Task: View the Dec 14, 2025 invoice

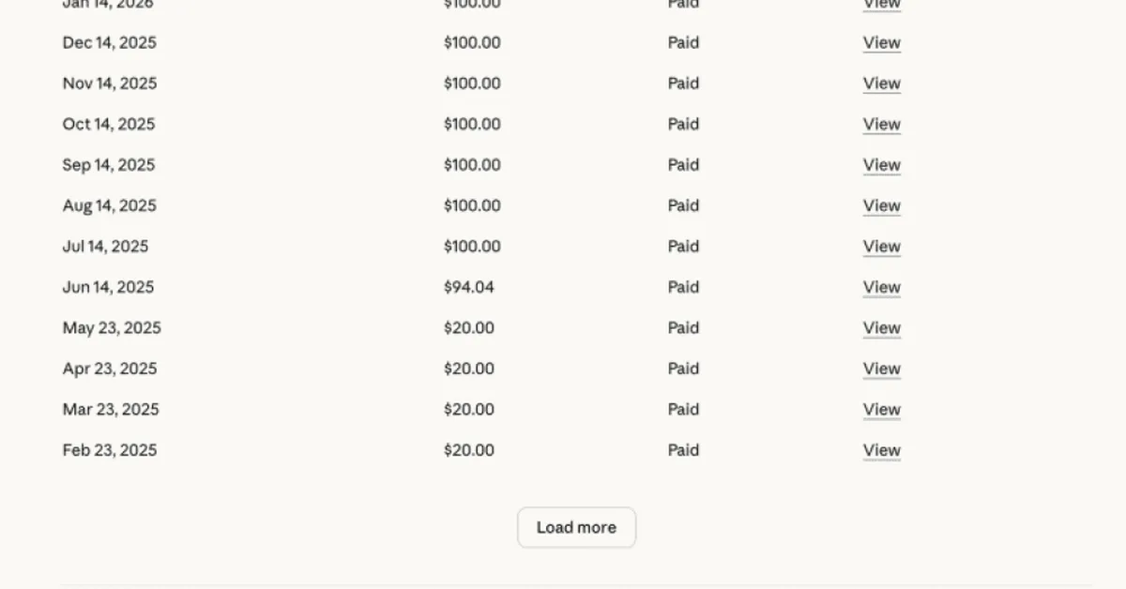Action: pos(881,43)
